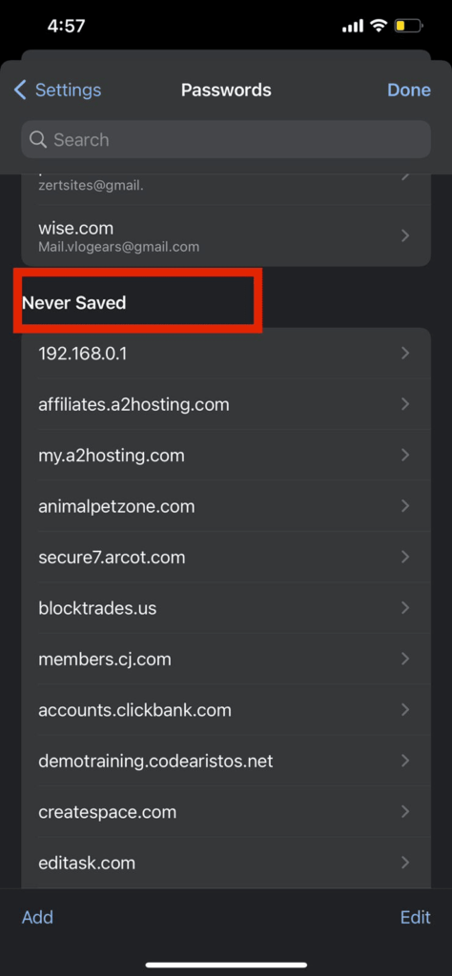
Task: Open the wise.com chevron arrow
Action: pos(405,236)
